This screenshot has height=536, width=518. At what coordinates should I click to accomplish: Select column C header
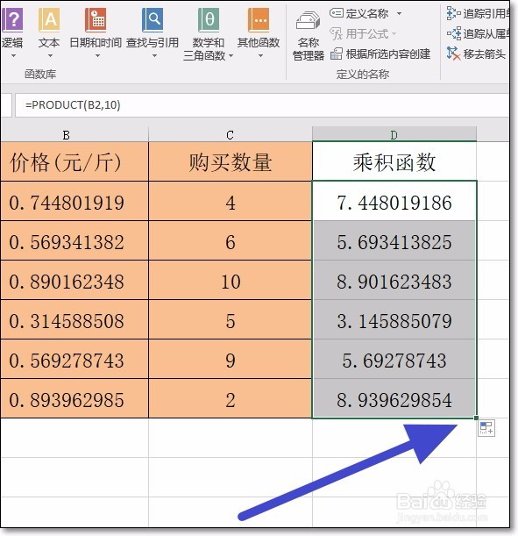(231, 135)
